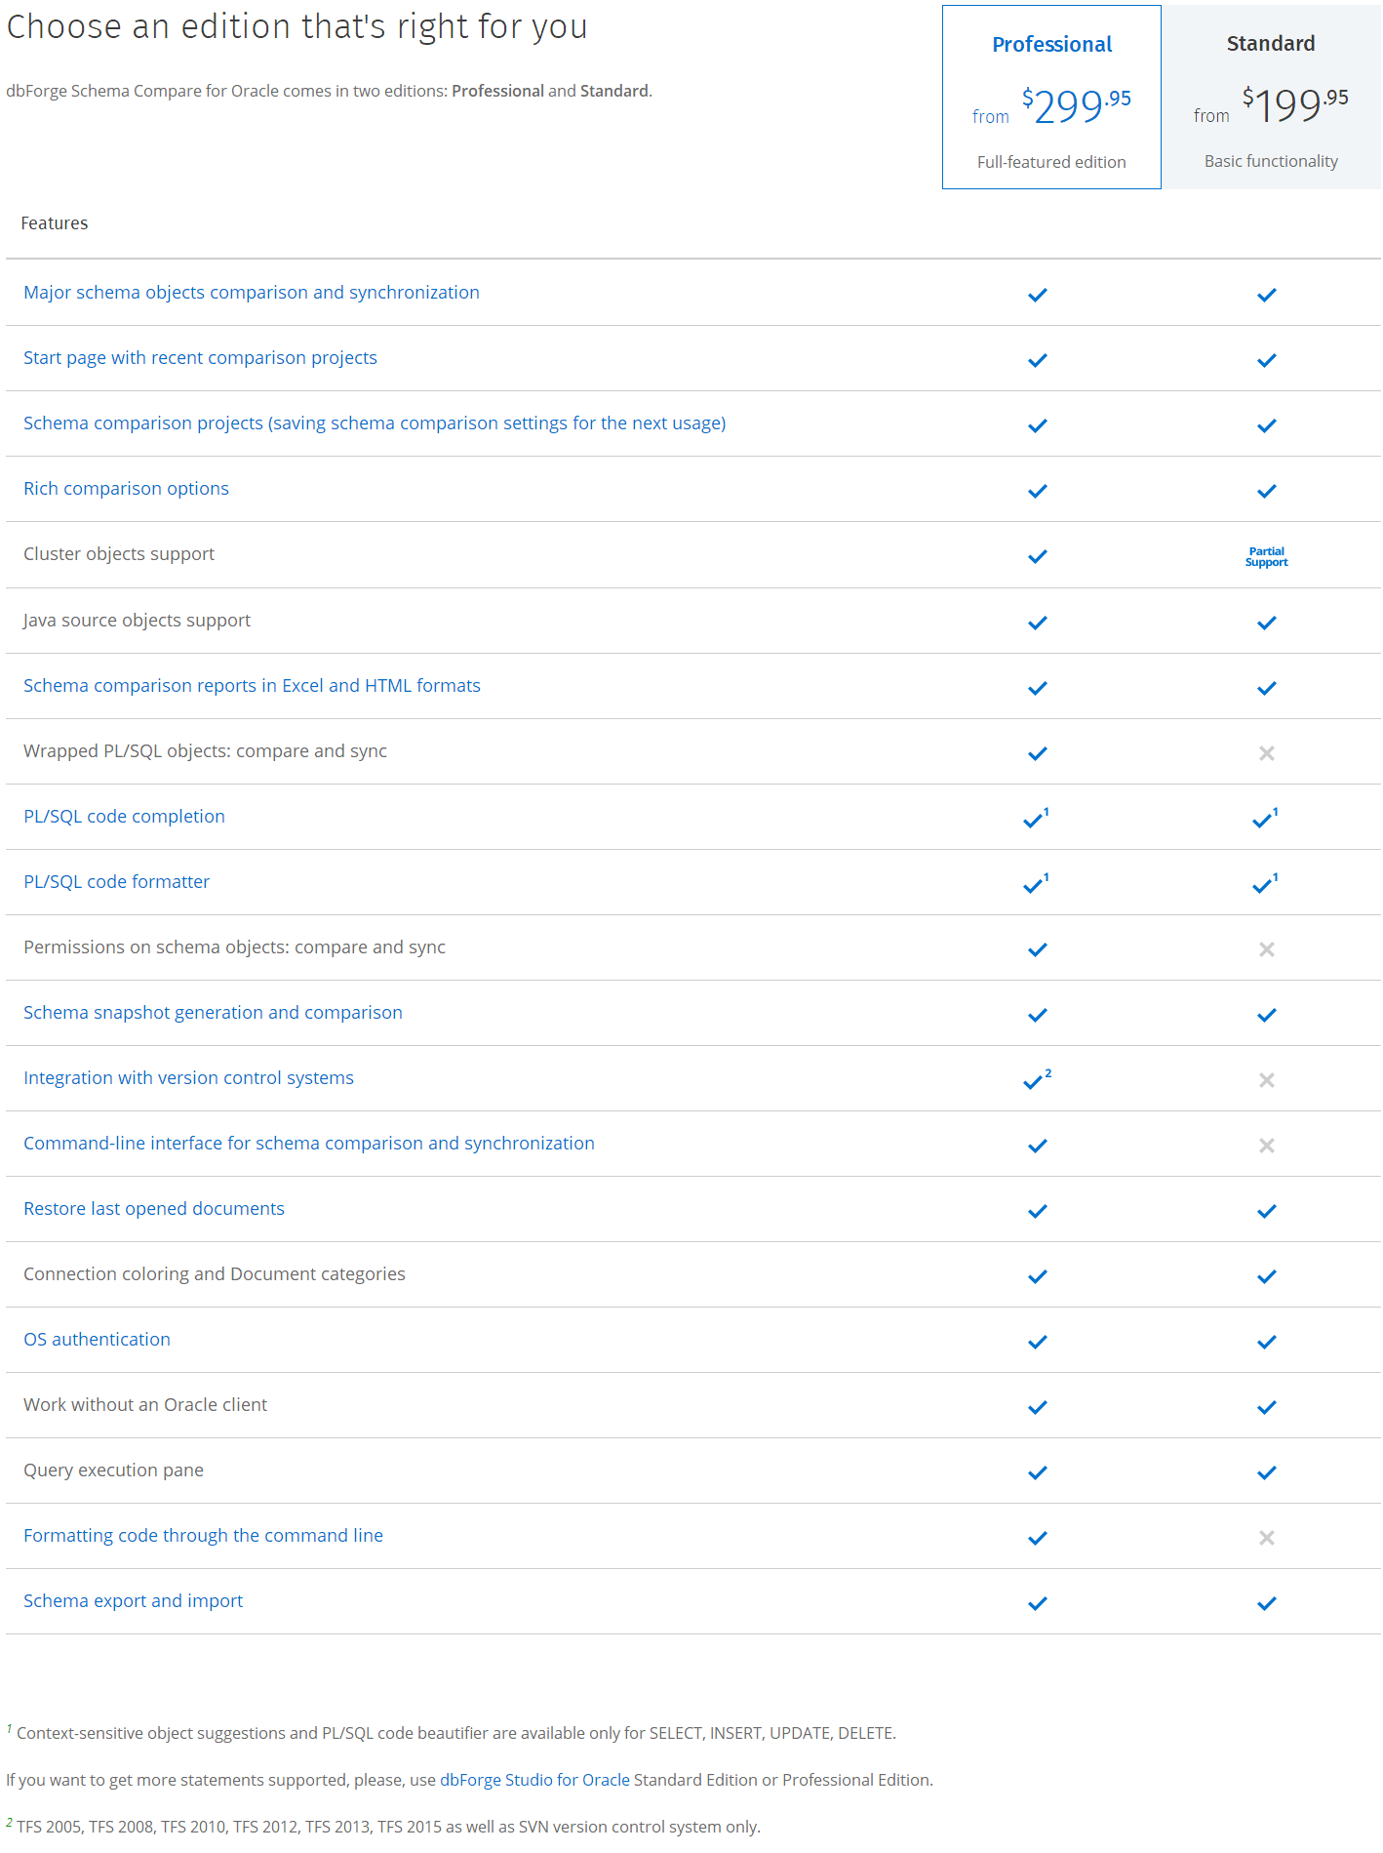Open Major schema objects comparison and synchronization link

[252, 293]
